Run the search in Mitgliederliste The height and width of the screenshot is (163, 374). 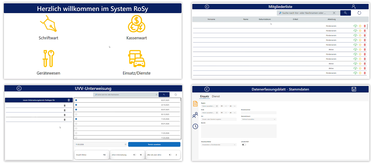(x=345, y=13)
